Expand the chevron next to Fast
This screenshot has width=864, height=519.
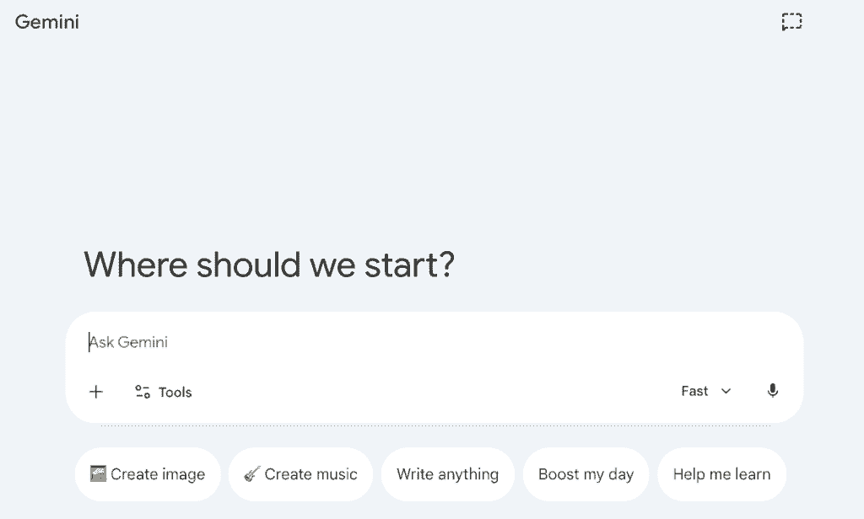[x=726, y=391]
